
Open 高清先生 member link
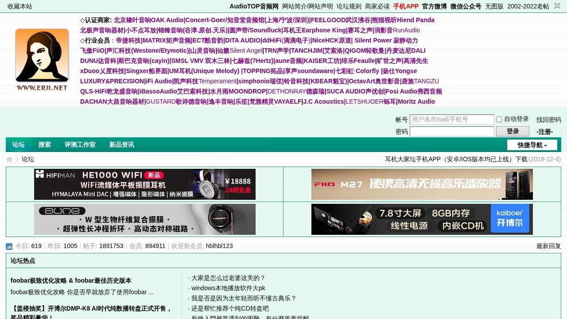[416, 61]
